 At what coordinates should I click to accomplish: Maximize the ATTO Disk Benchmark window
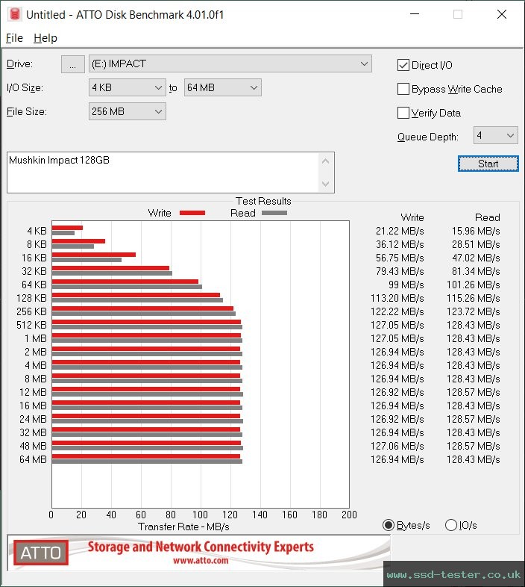[458, 14]
